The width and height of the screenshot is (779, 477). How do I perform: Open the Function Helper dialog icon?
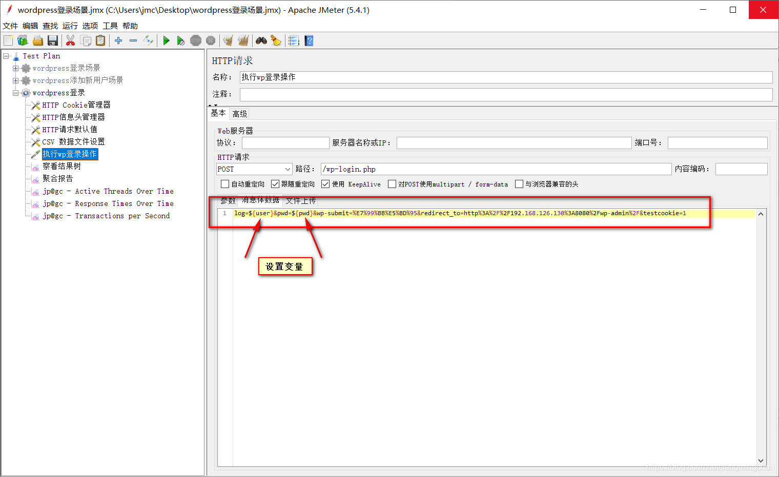[294, 40]
